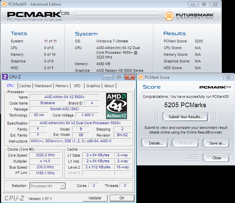Click the 4080 MB memory value
Viewport: 235px width, 203px height.
[103, 64]
